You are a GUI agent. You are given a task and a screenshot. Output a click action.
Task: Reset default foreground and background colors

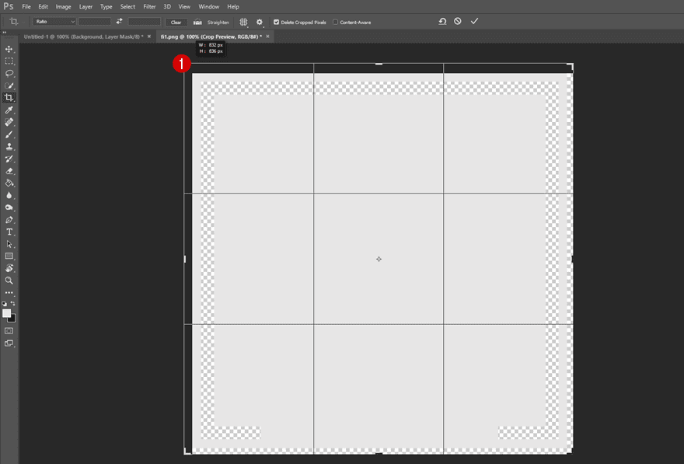click(x=5, y=304)
